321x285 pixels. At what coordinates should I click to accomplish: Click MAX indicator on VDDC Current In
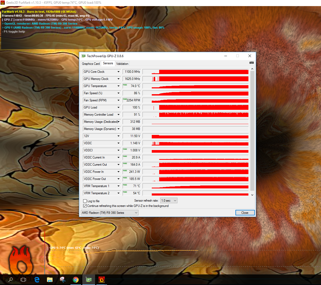(x=125, y=156)
